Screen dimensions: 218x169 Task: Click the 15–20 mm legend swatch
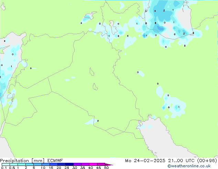point(54,165)
